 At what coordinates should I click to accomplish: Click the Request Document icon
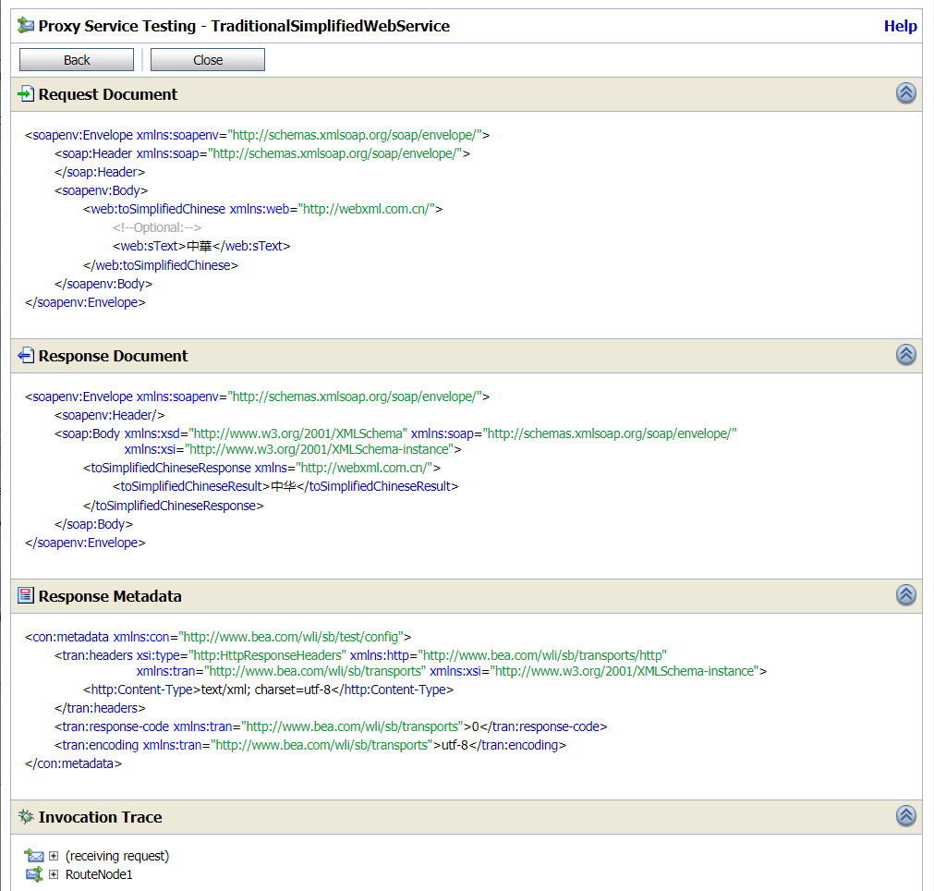pyautogui.click(x=26, y=93)
